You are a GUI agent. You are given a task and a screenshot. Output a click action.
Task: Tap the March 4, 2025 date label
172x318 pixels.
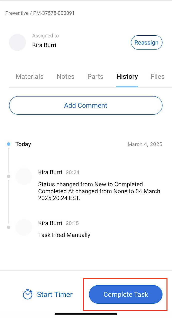145,144
